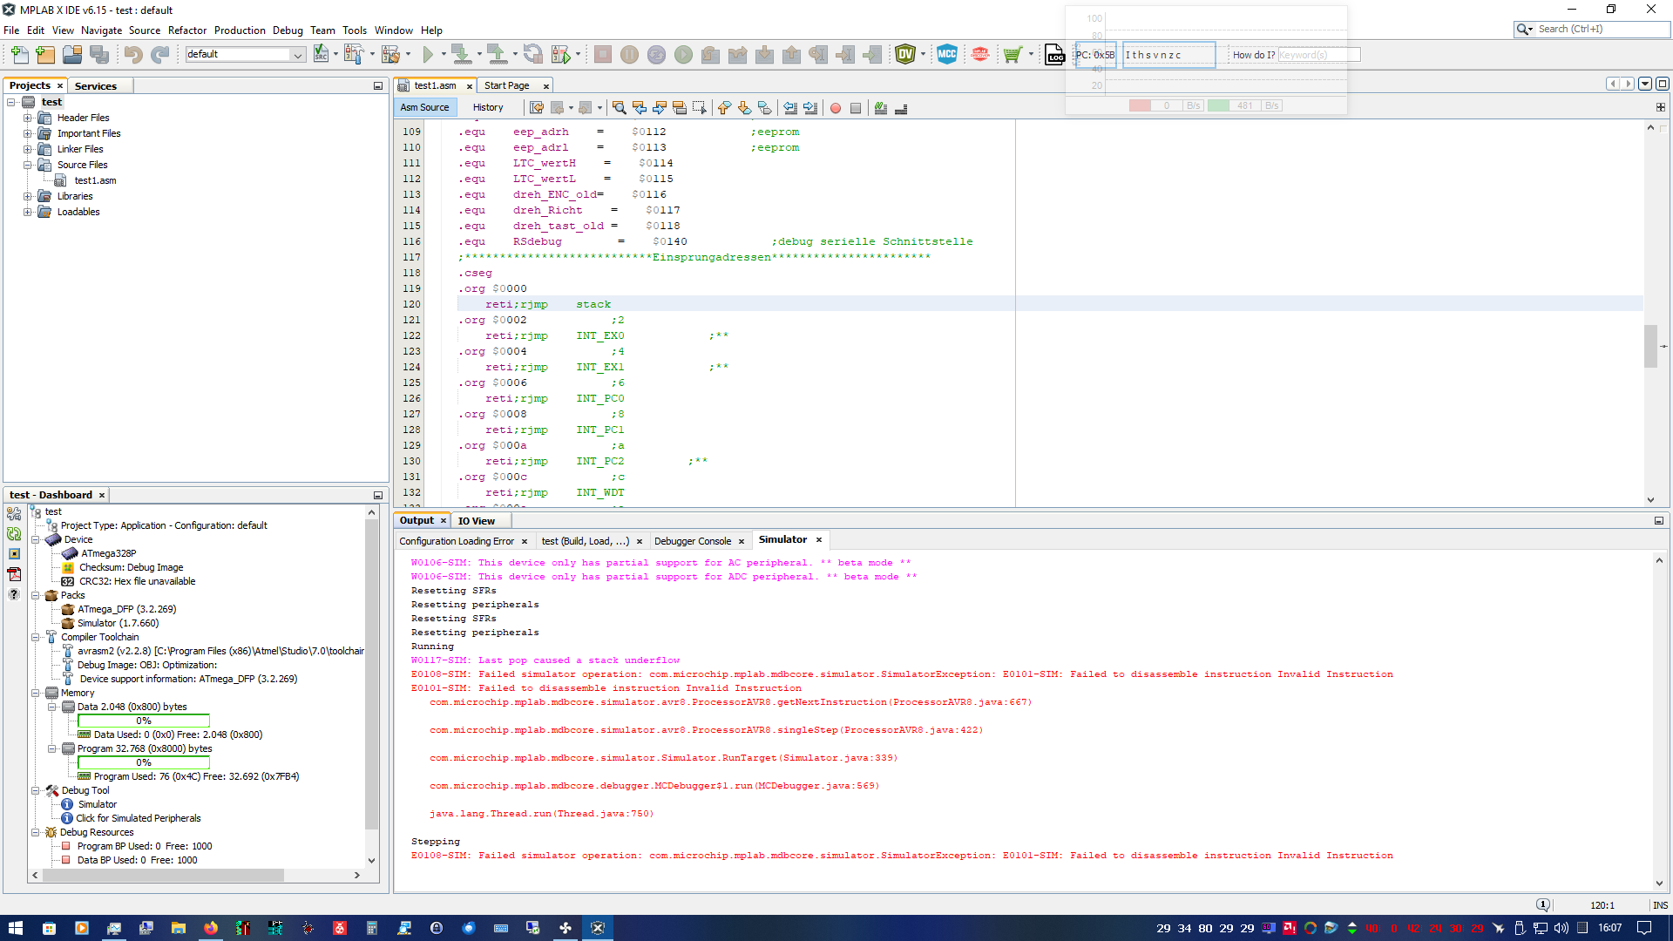Click the Data BP Used checkbox icon
Image resolution: width=1673 pixels, height=941 pixels.
click(65, 860)
